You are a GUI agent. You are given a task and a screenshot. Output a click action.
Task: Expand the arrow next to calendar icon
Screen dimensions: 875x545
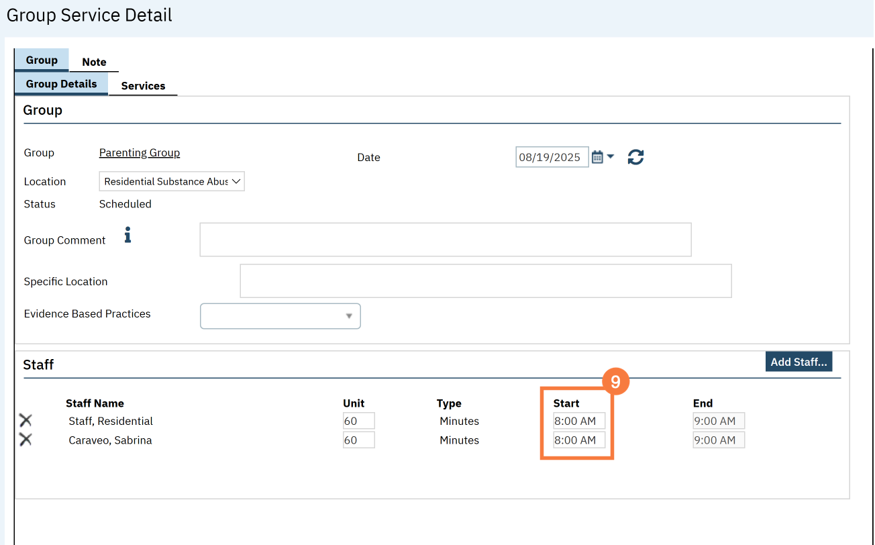610,157
